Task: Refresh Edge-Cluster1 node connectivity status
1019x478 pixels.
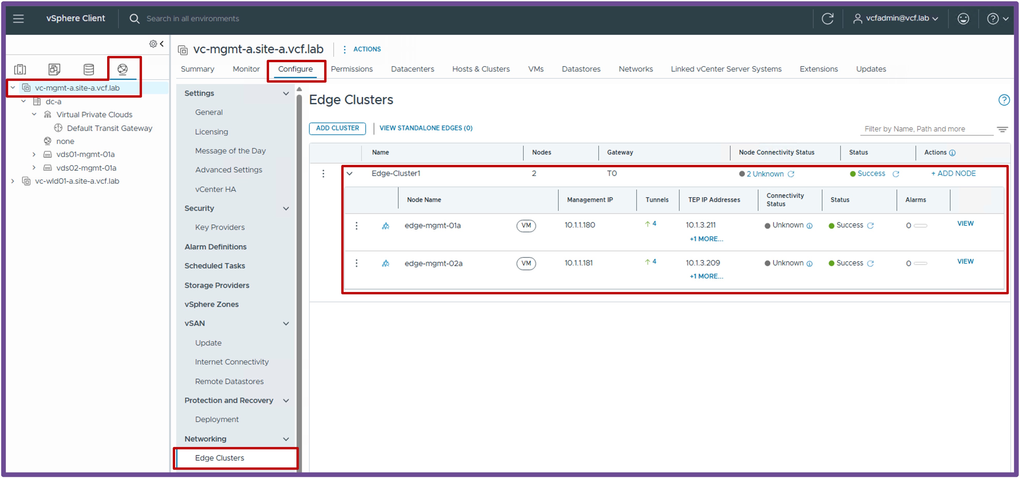Action: coord(790,174)
